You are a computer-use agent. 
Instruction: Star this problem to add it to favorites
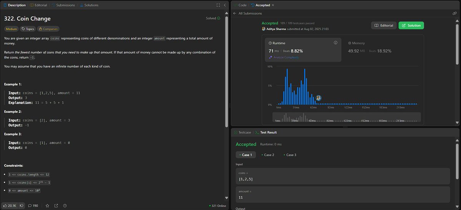[47, 205]
